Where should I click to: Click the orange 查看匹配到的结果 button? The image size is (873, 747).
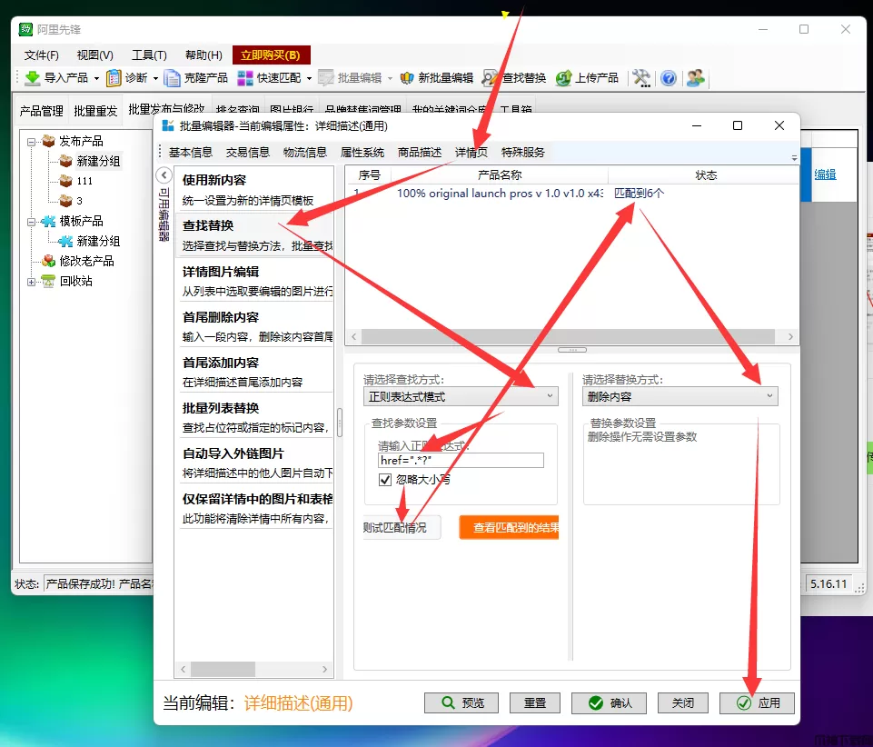510,527
